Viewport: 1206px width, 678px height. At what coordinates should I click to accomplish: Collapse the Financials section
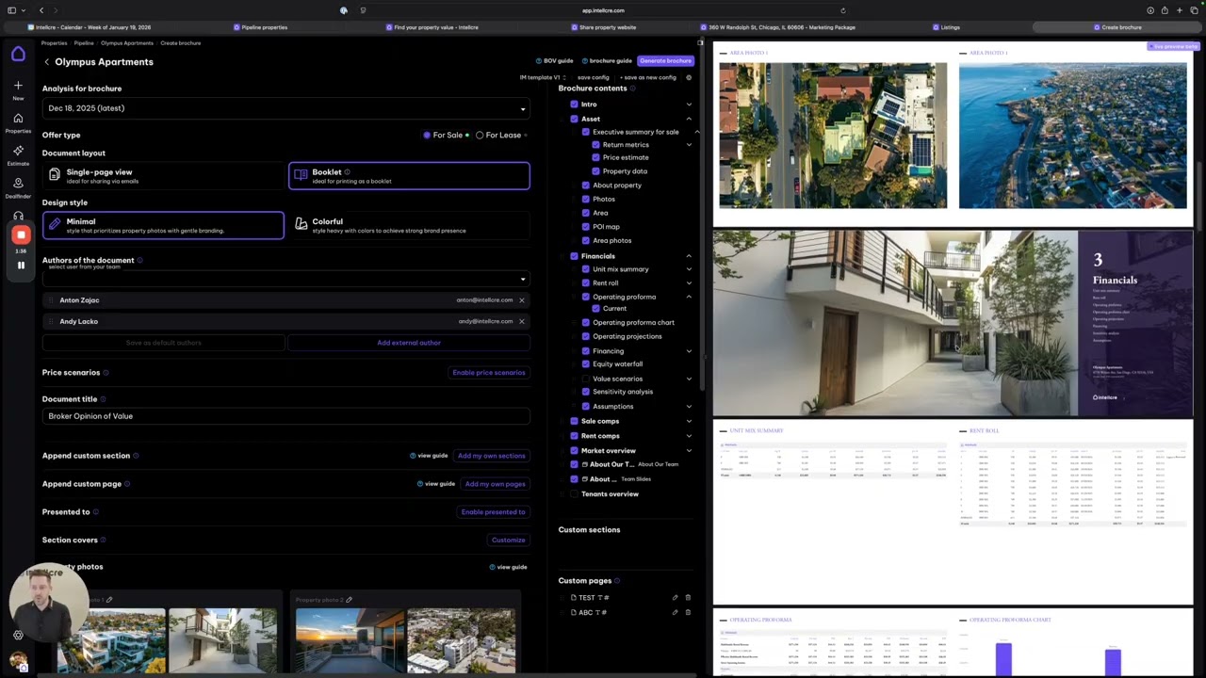coord(689,256)
